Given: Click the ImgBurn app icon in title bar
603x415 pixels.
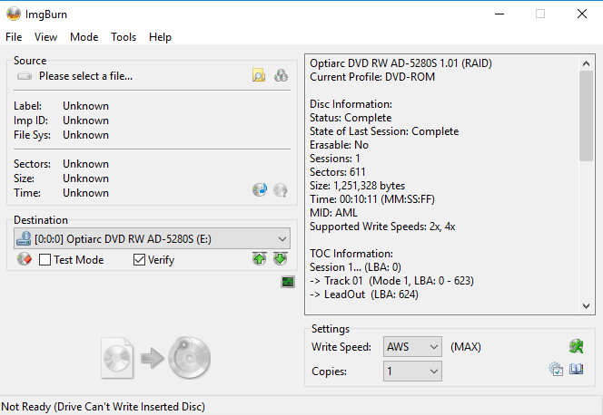Looking at the screenshot, I should click(14, 14).
